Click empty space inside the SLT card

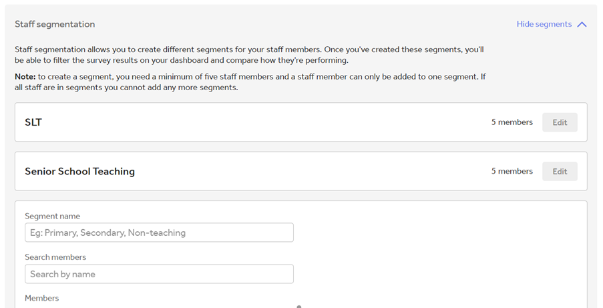tap(267, 122)
